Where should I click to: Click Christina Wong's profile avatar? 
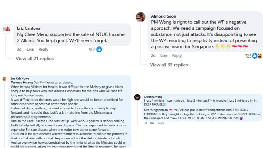point(137,97)
